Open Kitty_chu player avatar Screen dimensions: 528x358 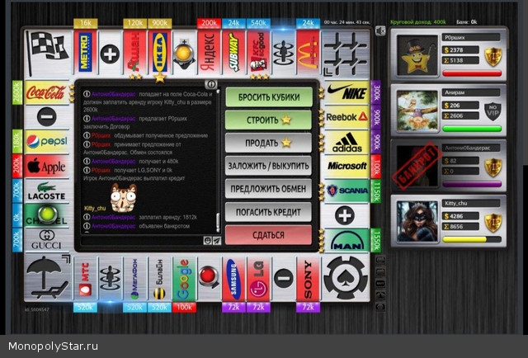click(x=417, y=221)
